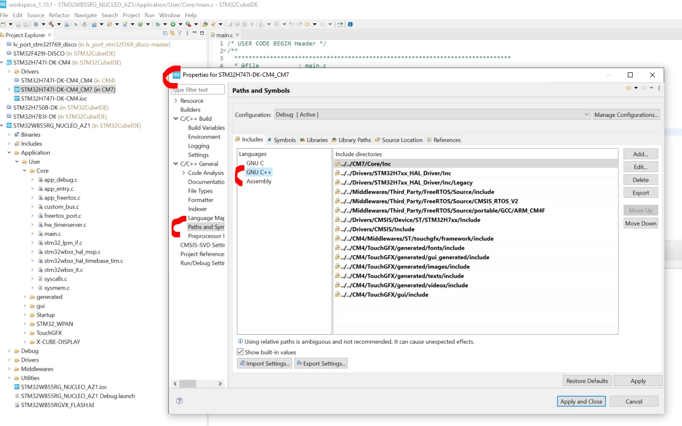Select STM32H747I-DK-CM4.ioc file icon
682x426 pixels.
point(17,99)
